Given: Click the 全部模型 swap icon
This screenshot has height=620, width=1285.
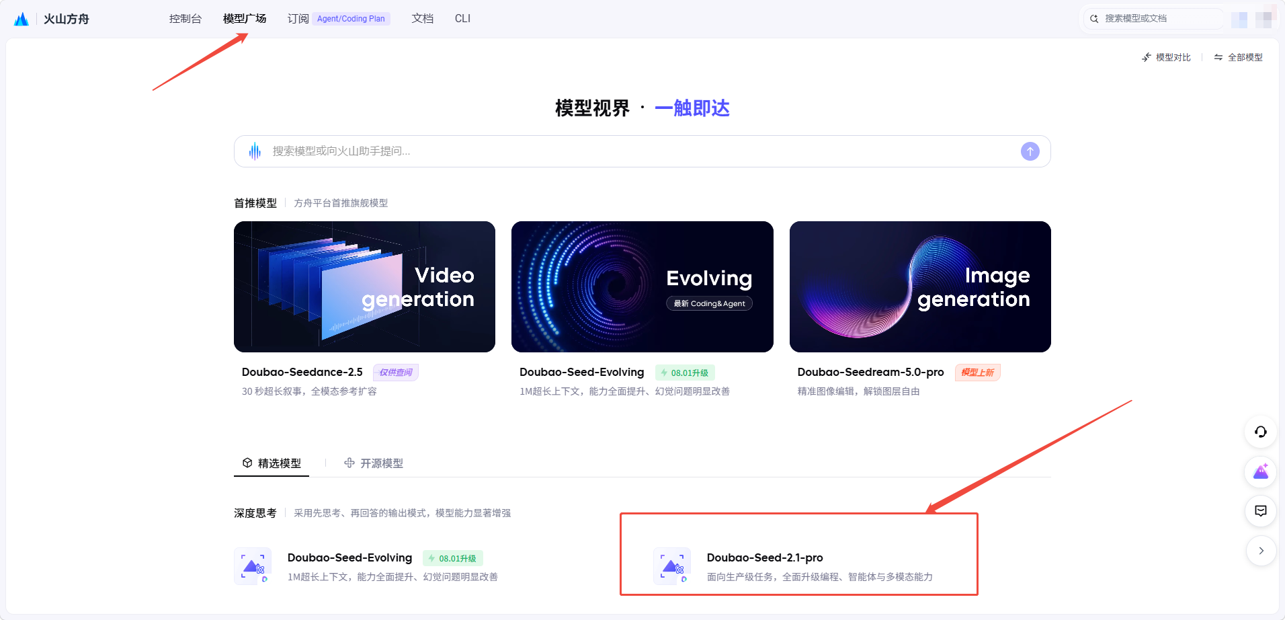Looking at the screenshot, I should (x=1218, y=57).
